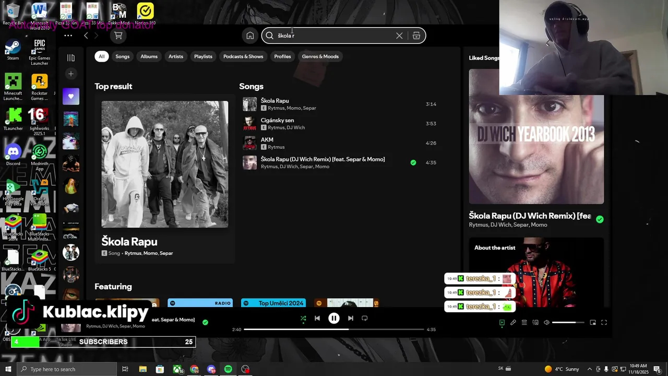Open File Explorer from the taskbar
The height and width of the screenshot is (376, 668).
pos(142,369)
